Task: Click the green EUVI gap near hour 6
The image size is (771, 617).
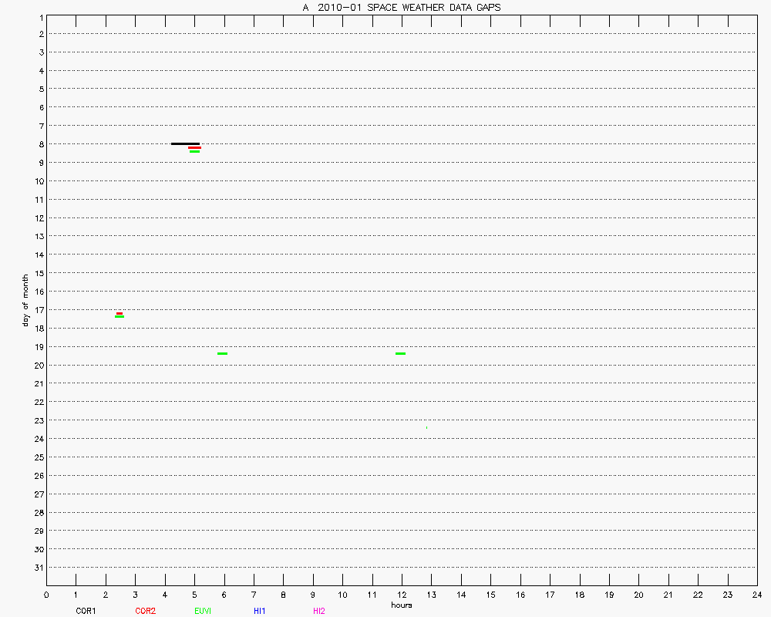Action: click(x=222, y=353)
